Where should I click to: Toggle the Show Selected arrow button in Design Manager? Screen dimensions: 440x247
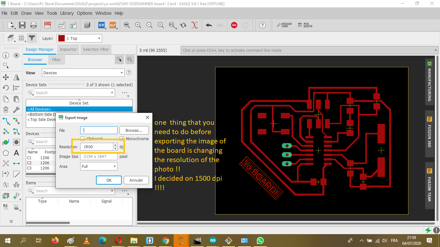click(120, 59)
